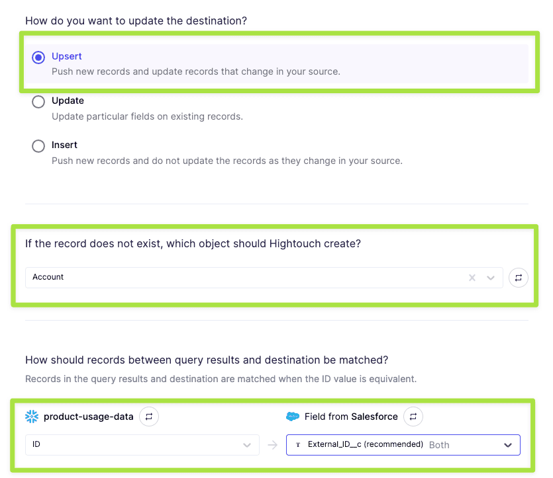Click the Salesforce cloud icon
Screen dimensions: 553x478
click(293, 417)
